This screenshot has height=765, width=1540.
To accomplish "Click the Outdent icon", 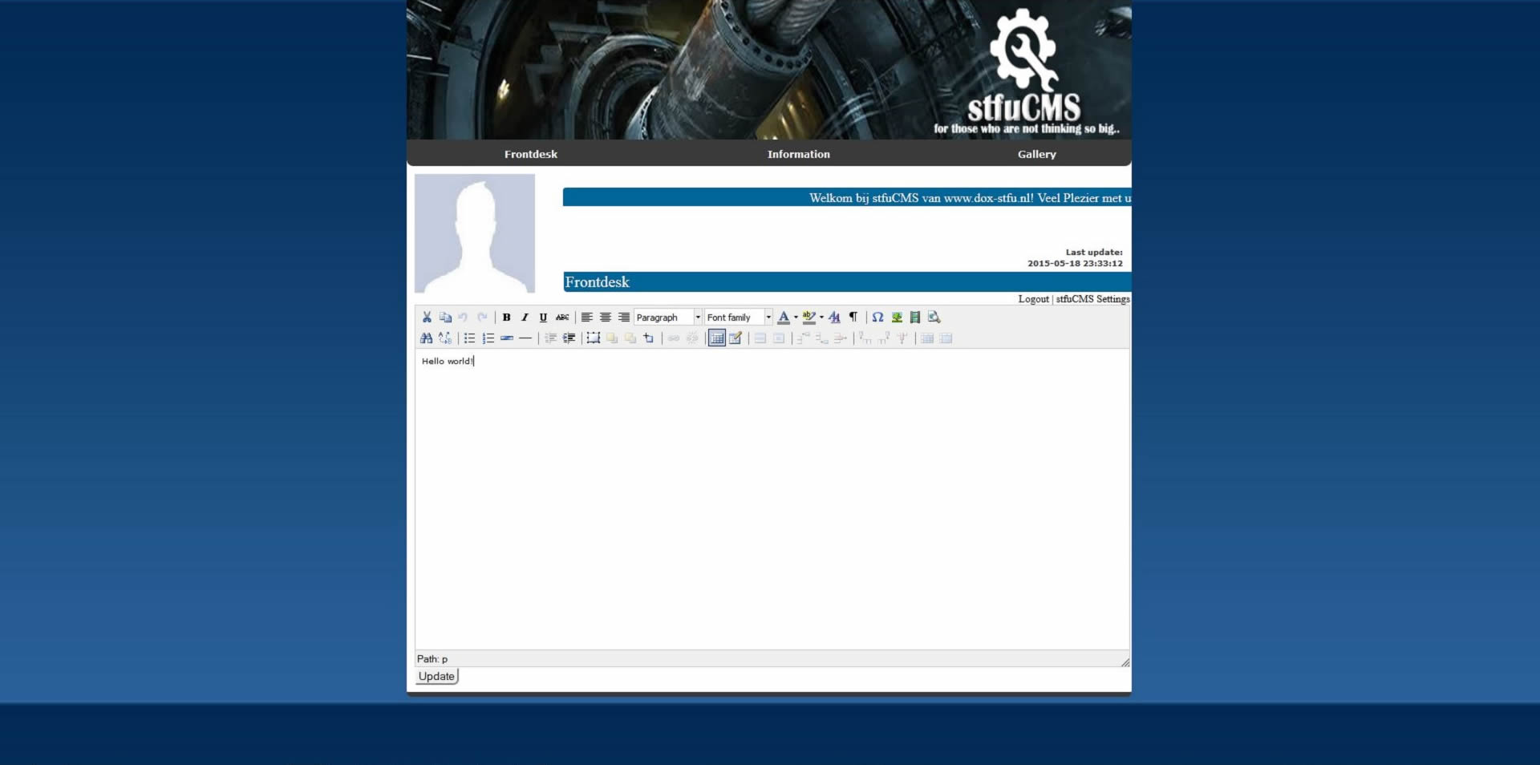I will (550, 338).
